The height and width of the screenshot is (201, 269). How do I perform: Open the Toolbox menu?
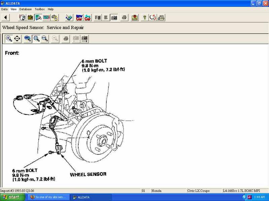(x=40, y=9)
